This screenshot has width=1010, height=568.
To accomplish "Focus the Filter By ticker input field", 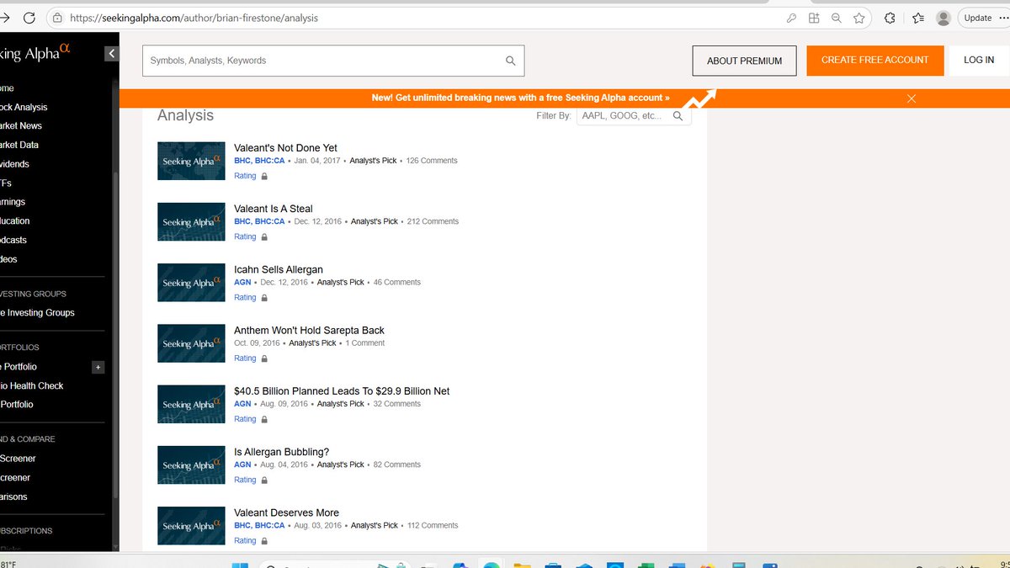I will click(634, 116).
